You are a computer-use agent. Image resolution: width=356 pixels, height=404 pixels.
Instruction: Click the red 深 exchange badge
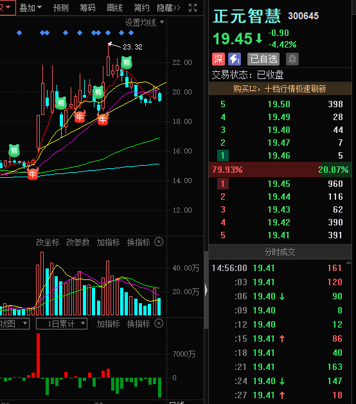(218, 59)
